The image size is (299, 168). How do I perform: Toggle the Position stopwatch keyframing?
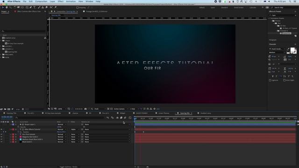tap(19, 132)
